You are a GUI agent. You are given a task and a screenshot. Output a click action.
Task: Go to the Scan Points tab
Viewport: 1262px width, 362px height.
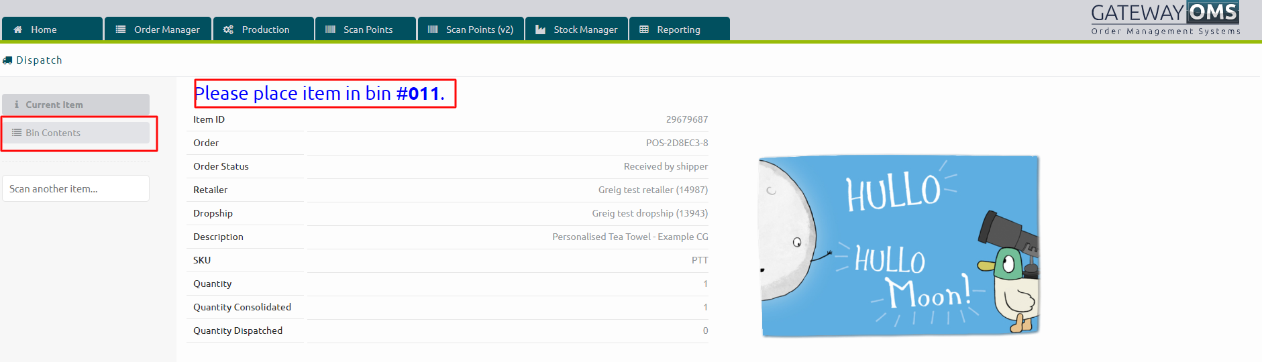366,29
